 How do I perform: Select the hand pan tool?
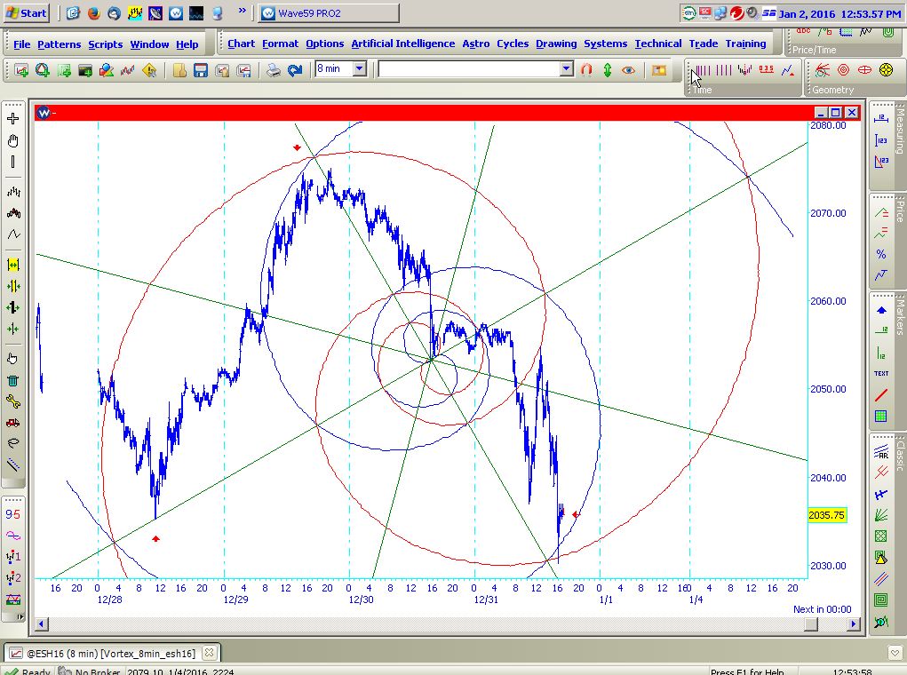click(13, 140)
